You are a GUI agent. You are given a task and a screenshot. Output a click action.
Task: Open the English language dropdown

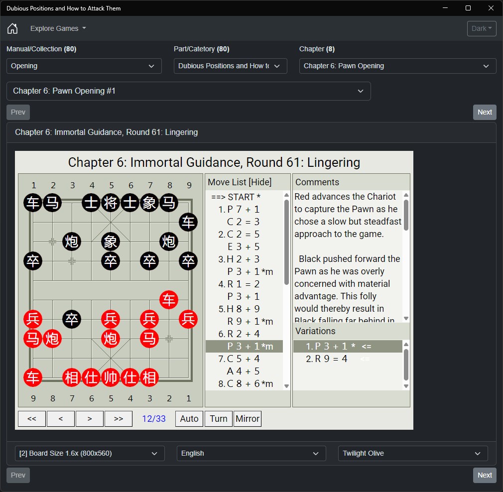pyautogui.click(x=251, y=454)
